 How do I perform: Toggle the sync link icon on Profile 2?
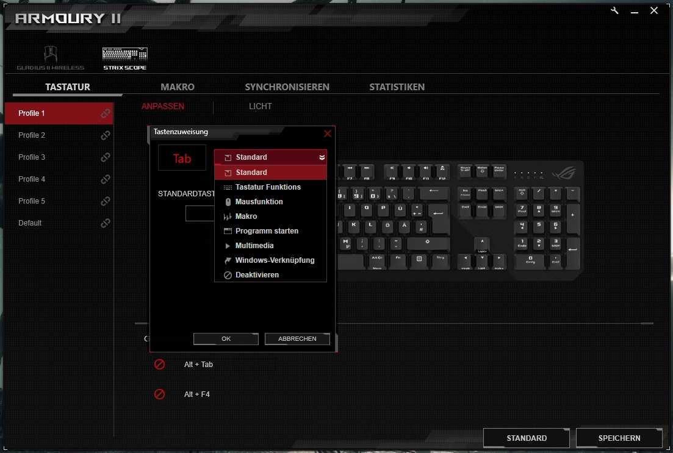105,135
